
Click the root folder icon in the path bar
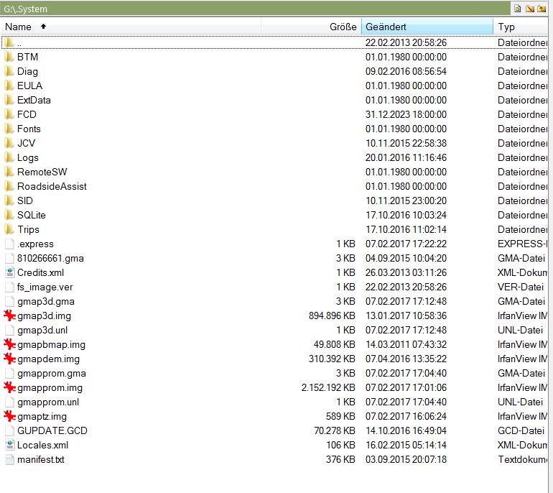[x=529, y=8]
